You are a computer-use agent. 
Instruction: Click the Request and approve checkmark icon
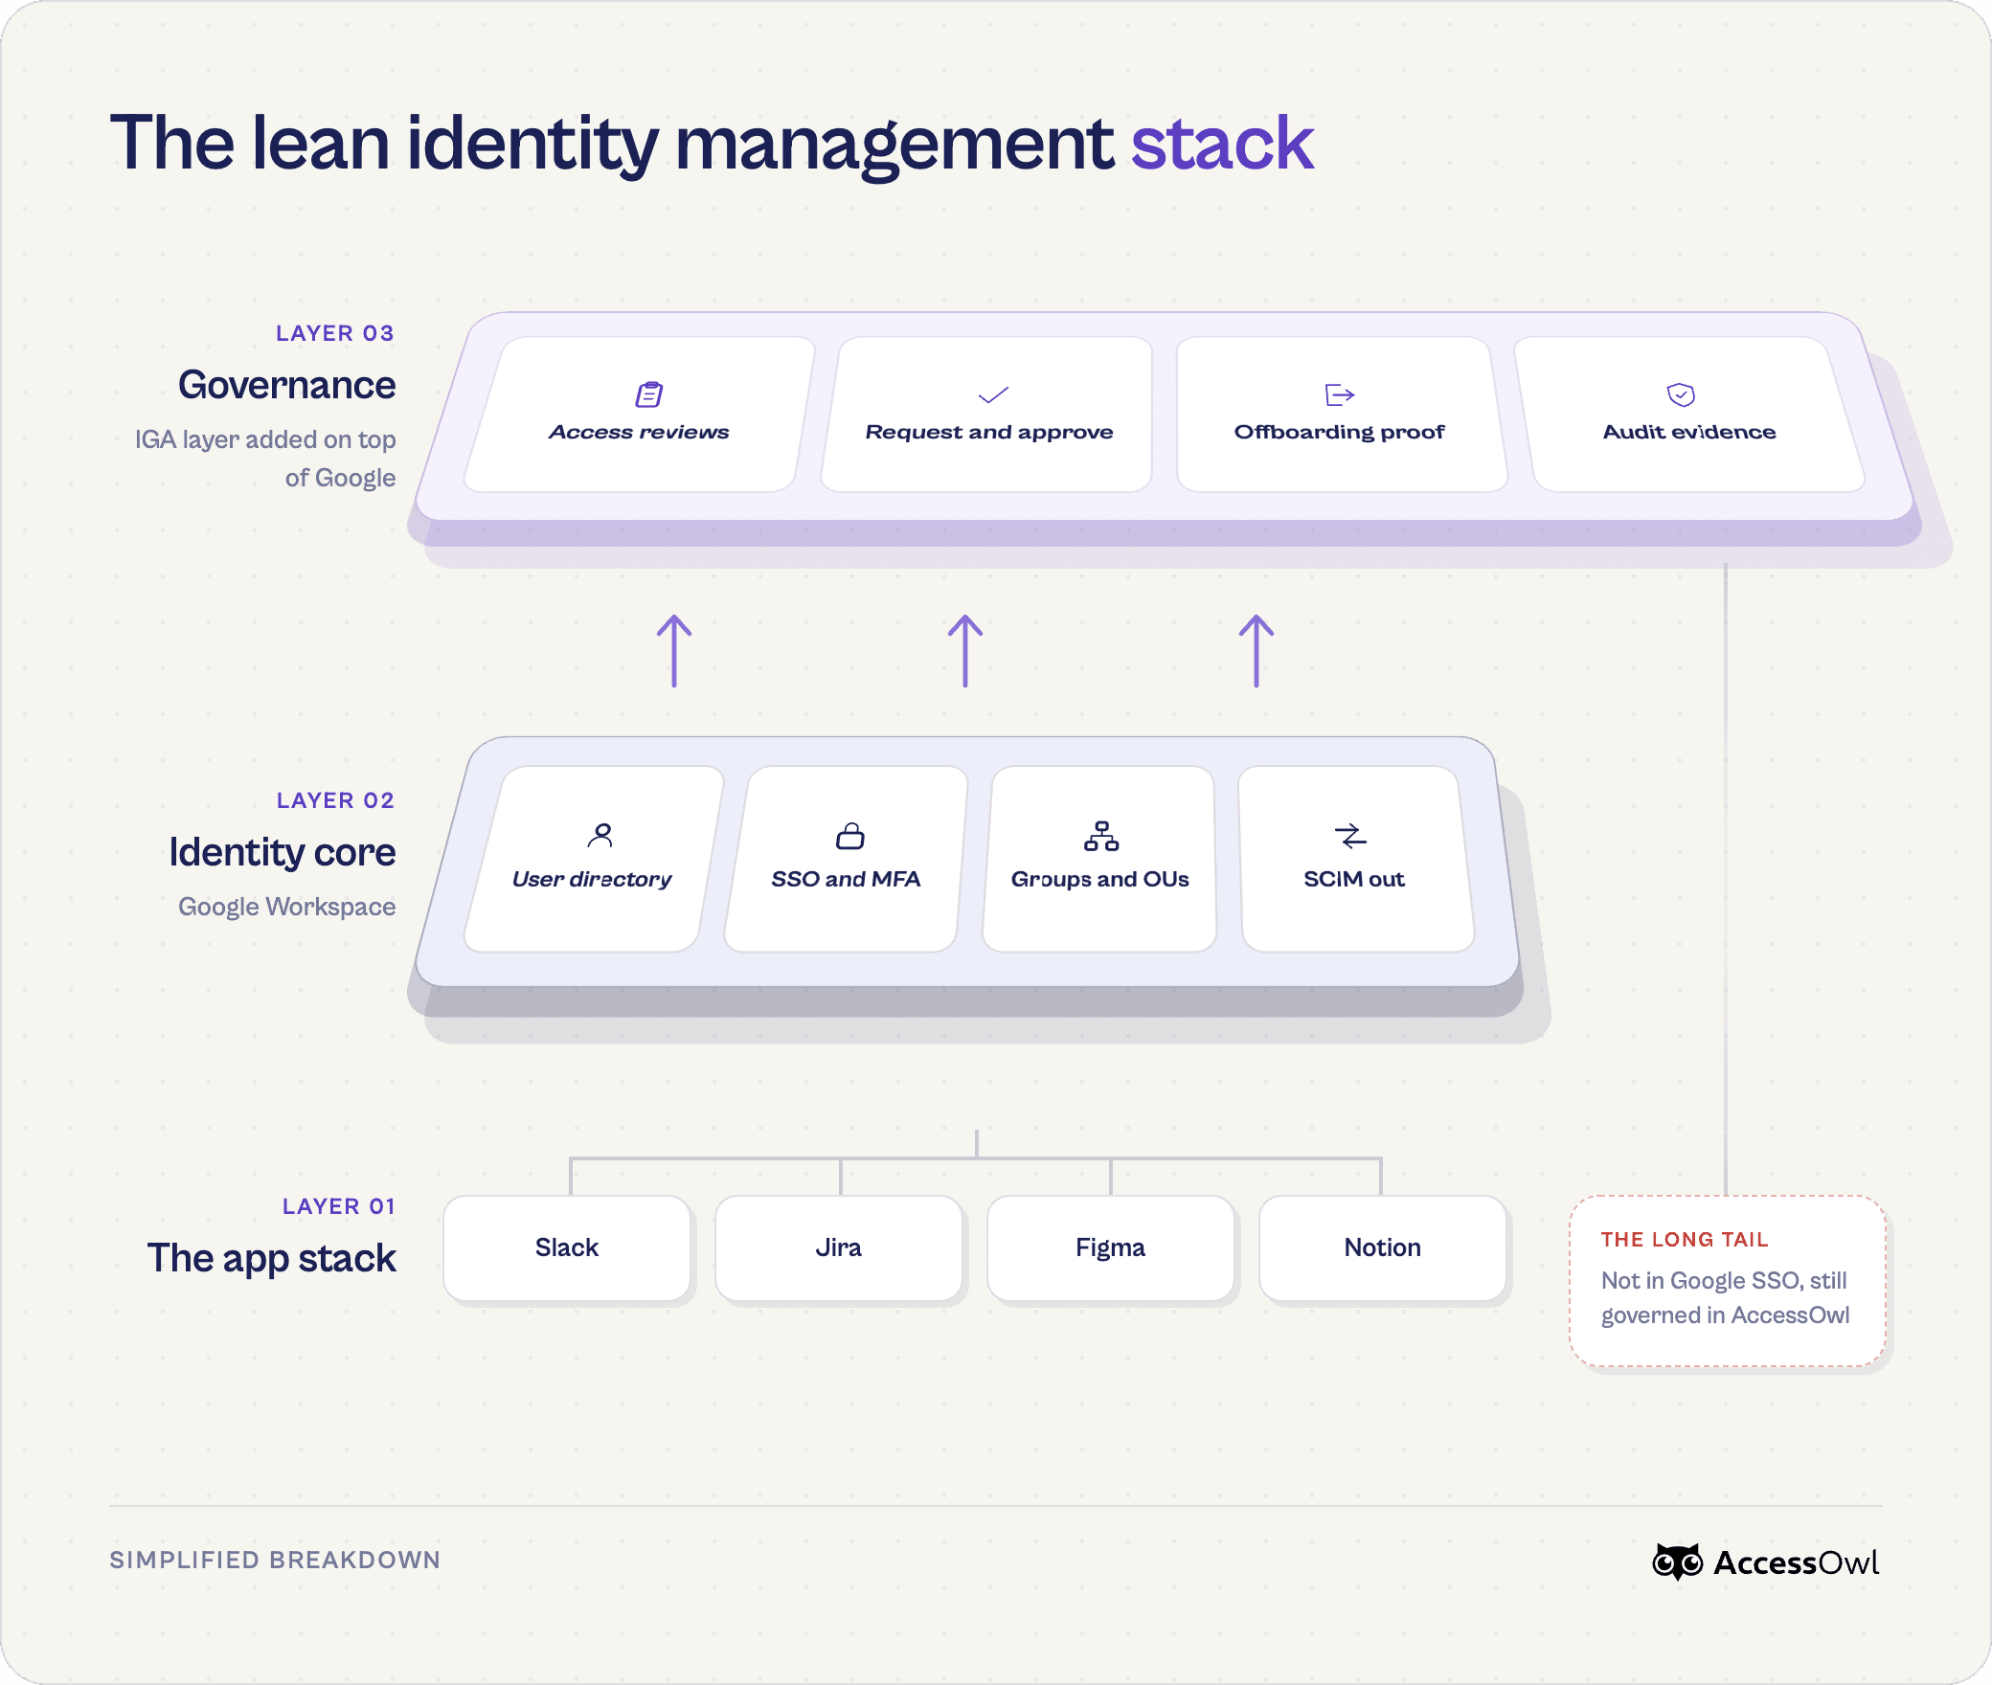pyautogui.click(x=993, y=394)
